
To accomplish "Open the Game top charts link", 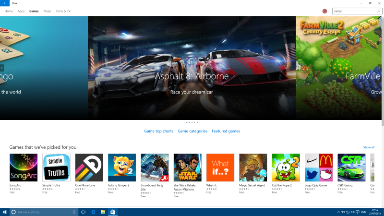I will 158,131.
